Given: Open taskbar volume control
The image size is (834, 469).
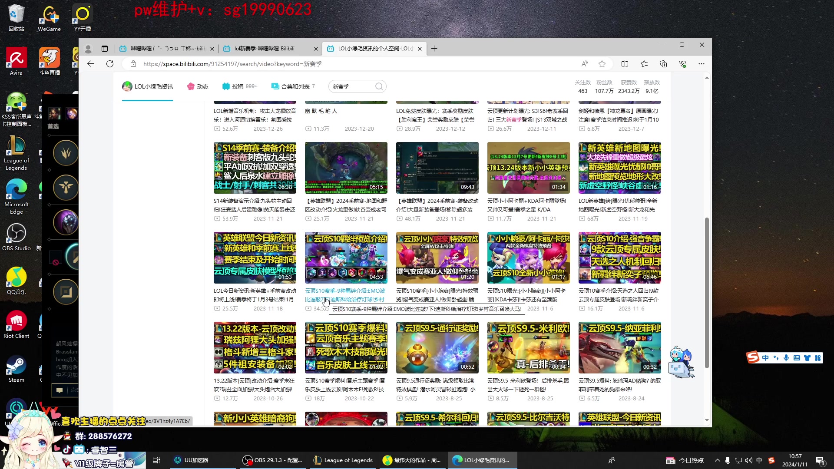Looking at the screenshot, I should click(x=748, y=460).
